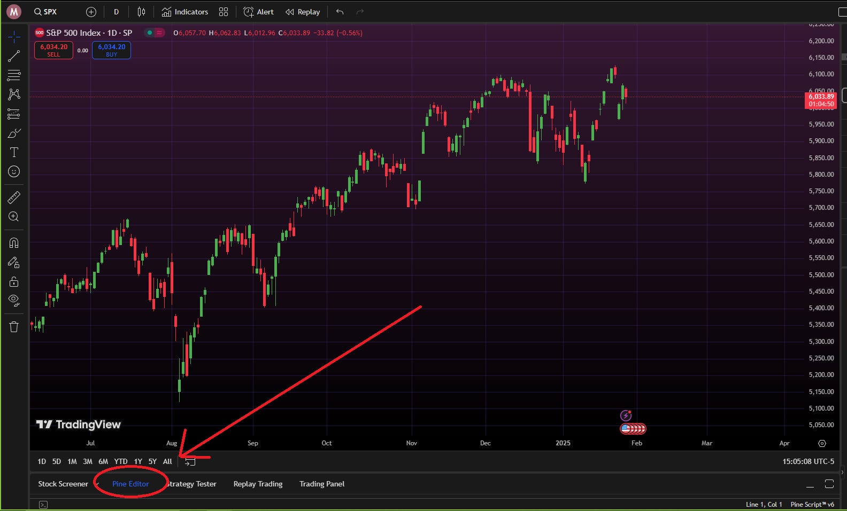The width and height of the screenshot is (847, 511).
Task: Activate the zoom in tool
Action: click(x=14, y=217)
